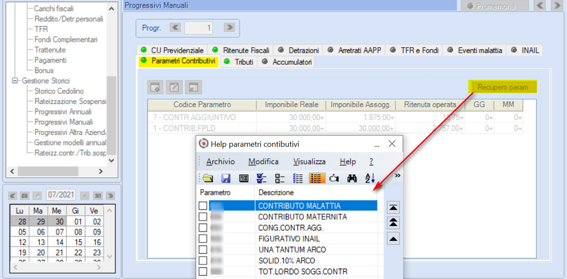Switch to the blue dotted list view icon

(298, 178)
